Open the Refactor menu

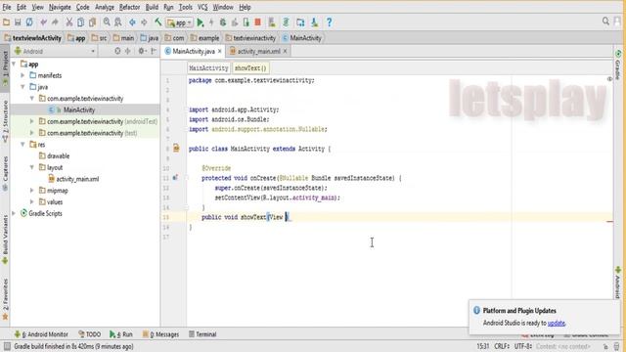point(129,7)
